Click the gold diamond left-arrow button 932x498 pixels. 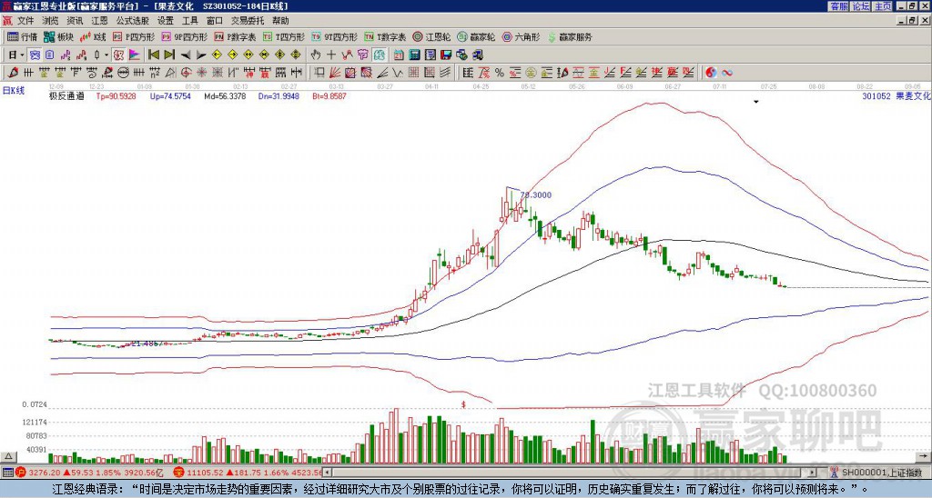coord(217,55)
